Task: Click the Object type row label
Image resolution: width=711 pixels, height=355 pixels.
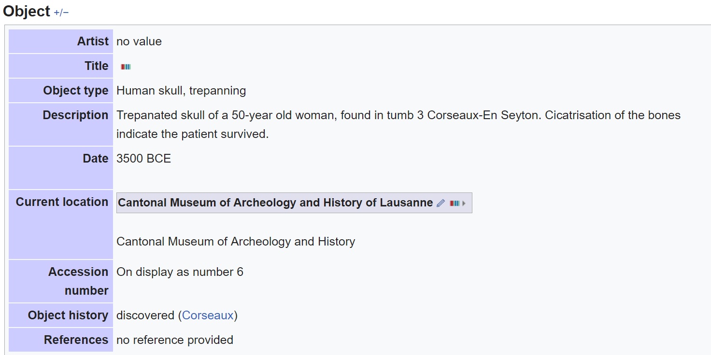Action: [x=76, y=91]
